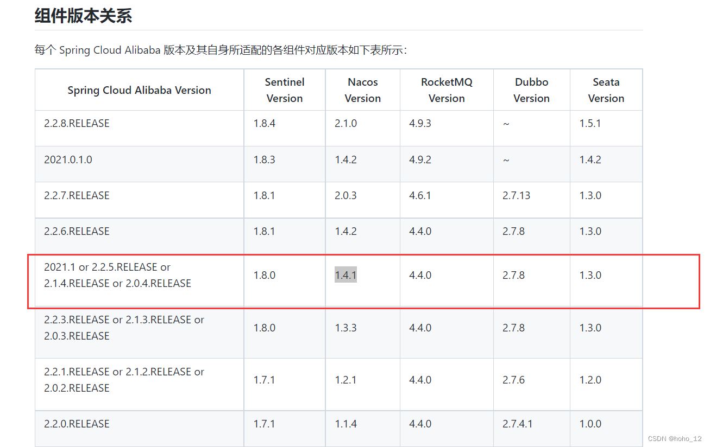710x447 pixels.
Task: Select Seata 1.3.0 in the 2.2.7.RELEASE row
Action: pos(606,200)
